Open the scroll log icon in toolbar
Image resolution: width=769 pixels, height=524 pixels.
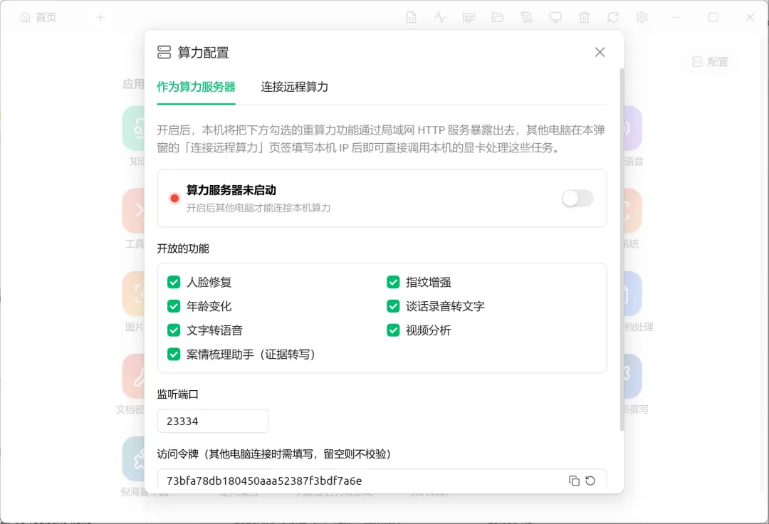coord(526,18)
